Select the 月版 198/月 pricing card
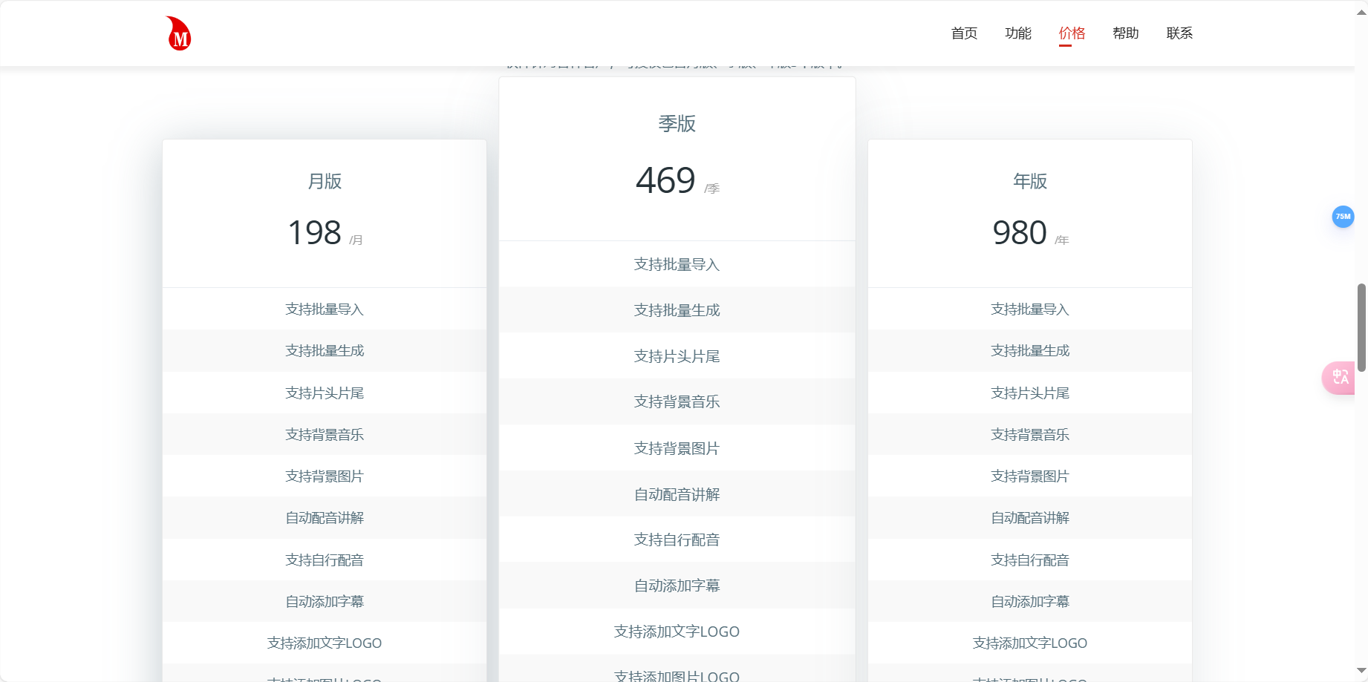Image resolution: width=1368 pixels, height=682 pixels. click(x=324, y=232)
